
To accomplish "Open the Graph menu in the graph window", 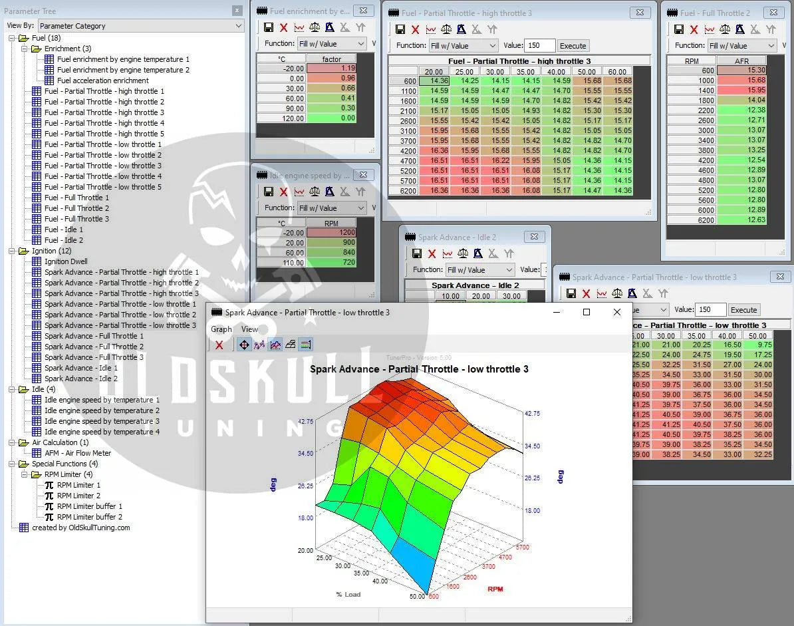I will (221, 329).
